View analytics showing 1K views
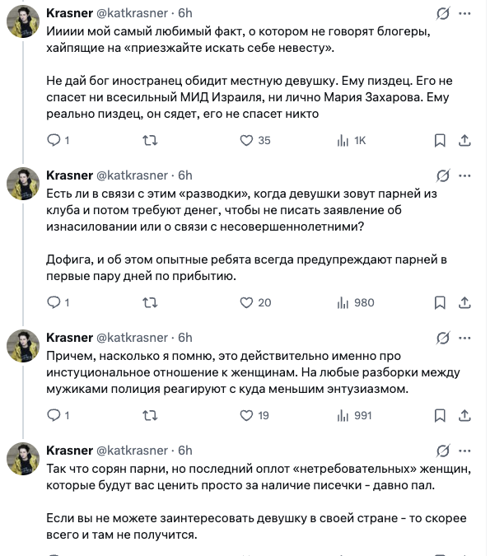490x556 pixels. tap(351, 140)
